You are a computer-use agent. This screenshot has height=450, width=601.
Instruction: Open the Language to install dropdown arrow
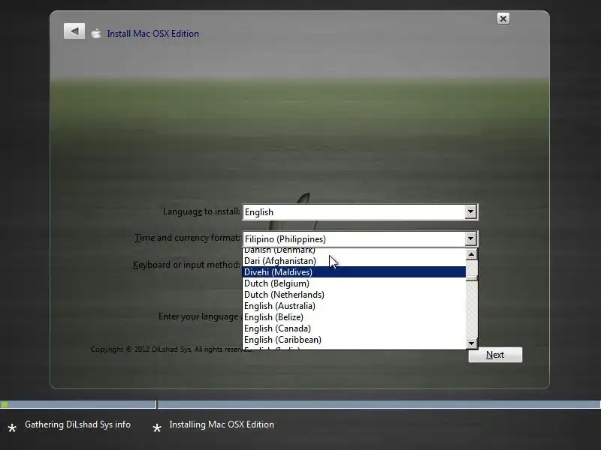pyautogui.click(x=471, y=211)
